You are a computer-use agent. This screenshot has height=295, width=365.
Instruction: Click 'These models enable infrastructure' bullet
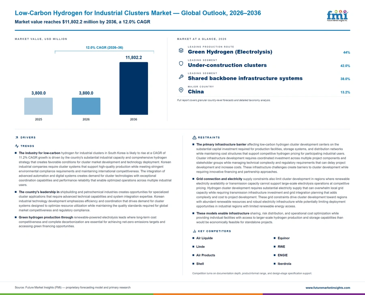click(268, 218)
